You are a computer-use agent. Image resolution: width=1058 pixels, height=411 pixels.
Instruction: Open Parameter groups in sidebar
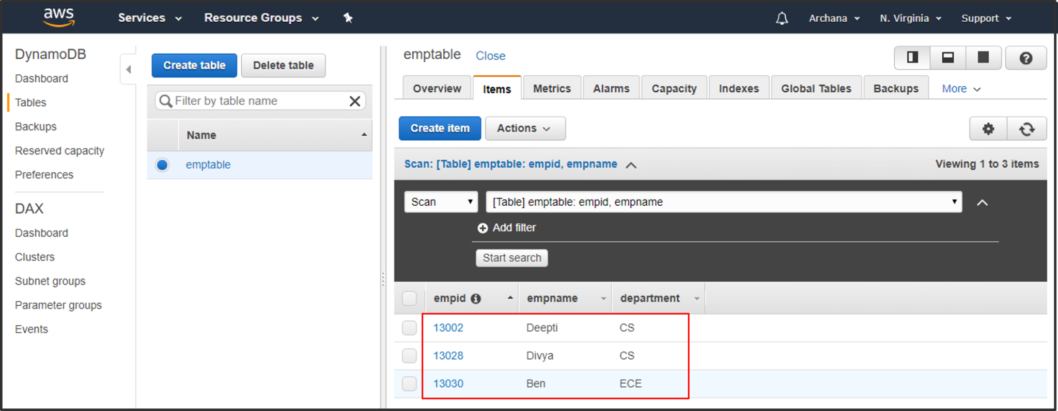click(x=58, y=305)
